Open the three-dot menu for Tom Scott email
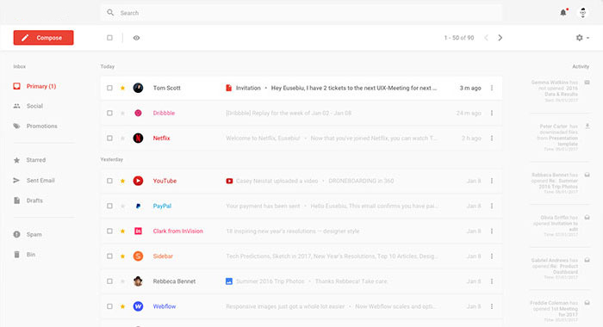The height and width of the screenshot is (327, 603). pyautogui.click(x=492, y=88)
